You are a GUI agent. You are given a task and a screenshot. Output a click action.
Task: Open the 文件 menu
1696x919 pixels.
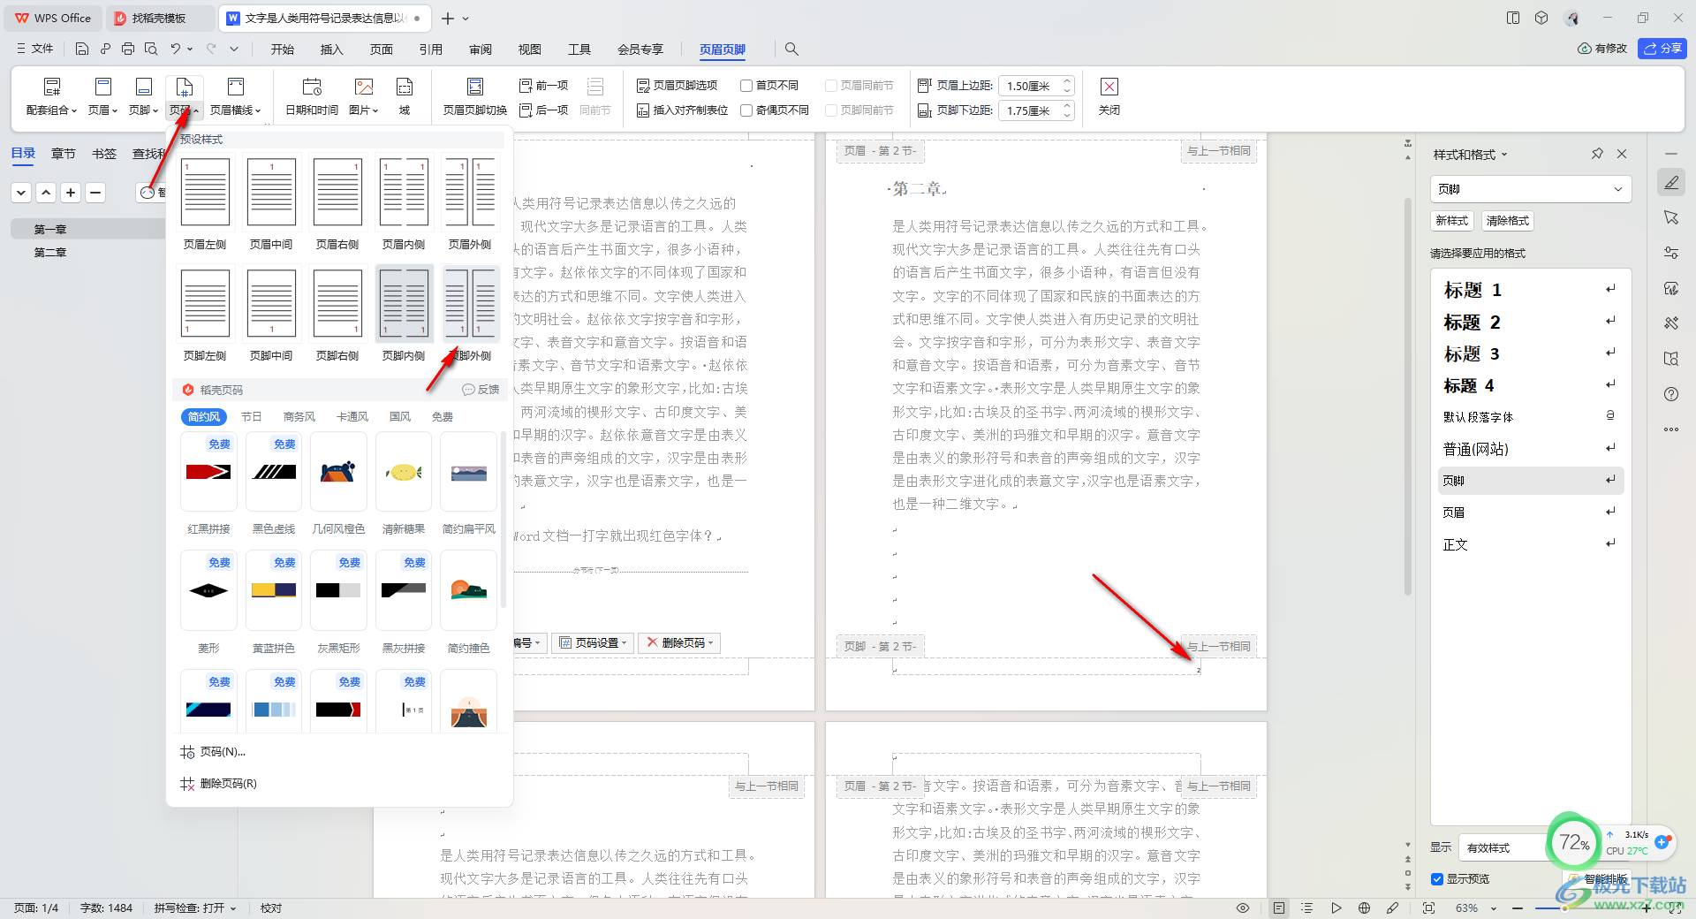pos(35,49)
